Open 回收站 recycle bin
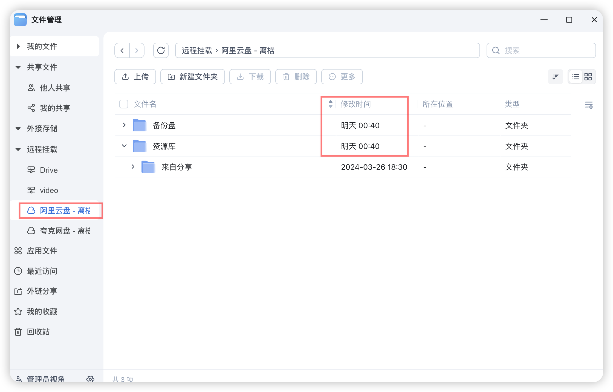 pyautogui.click(x=38, y=332)
